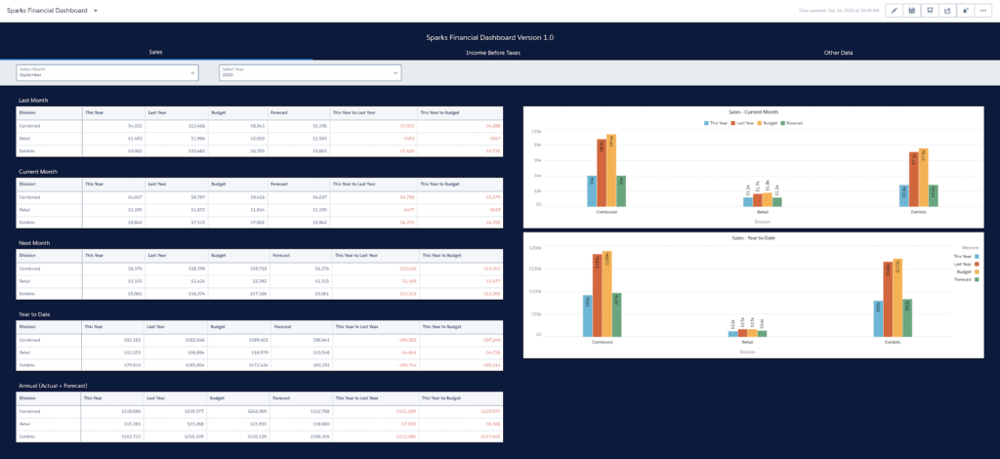Click This Year swatch in Current Month legend

coord(707,122)
